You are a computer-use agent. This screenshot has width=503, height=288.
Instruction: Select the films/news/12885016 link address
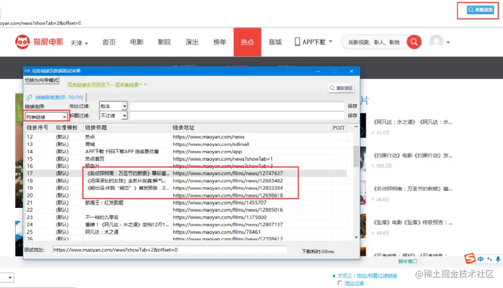[228, 210]
